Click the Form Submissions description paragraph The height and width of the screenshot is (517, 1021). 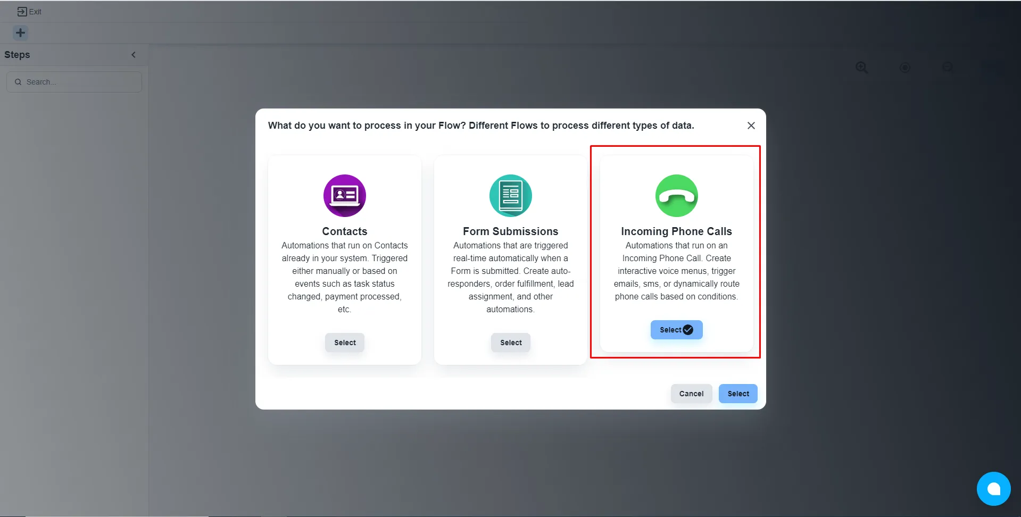511,277
